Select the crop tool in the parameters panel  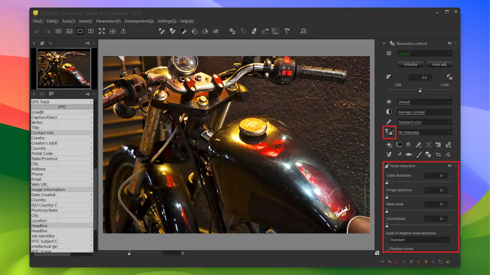[438, 154]
